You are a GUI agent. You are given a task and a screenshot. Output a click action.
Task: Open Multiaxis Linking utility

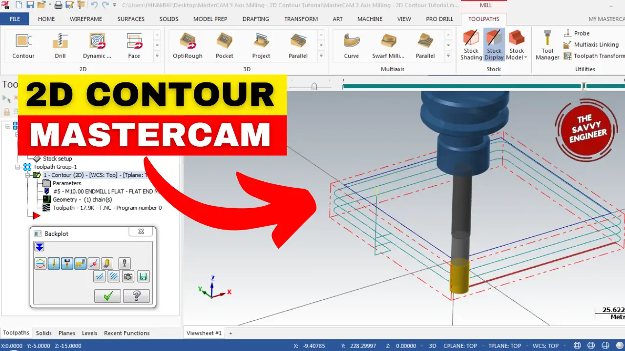coord(591,44)
